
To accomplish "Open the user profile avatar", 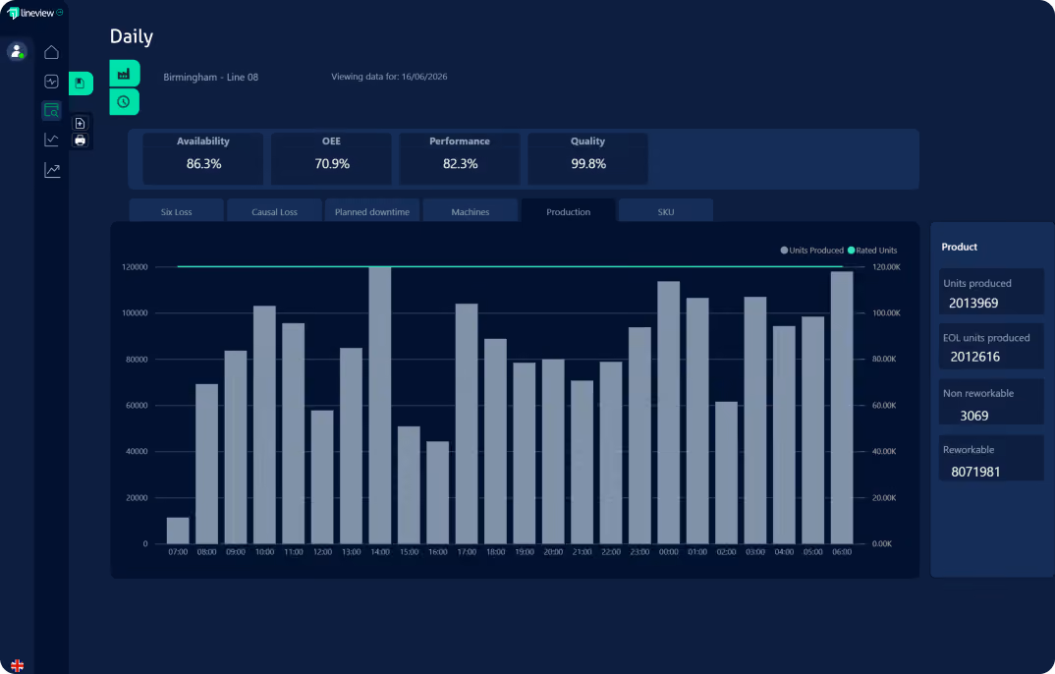I will (x=16, y=51).
